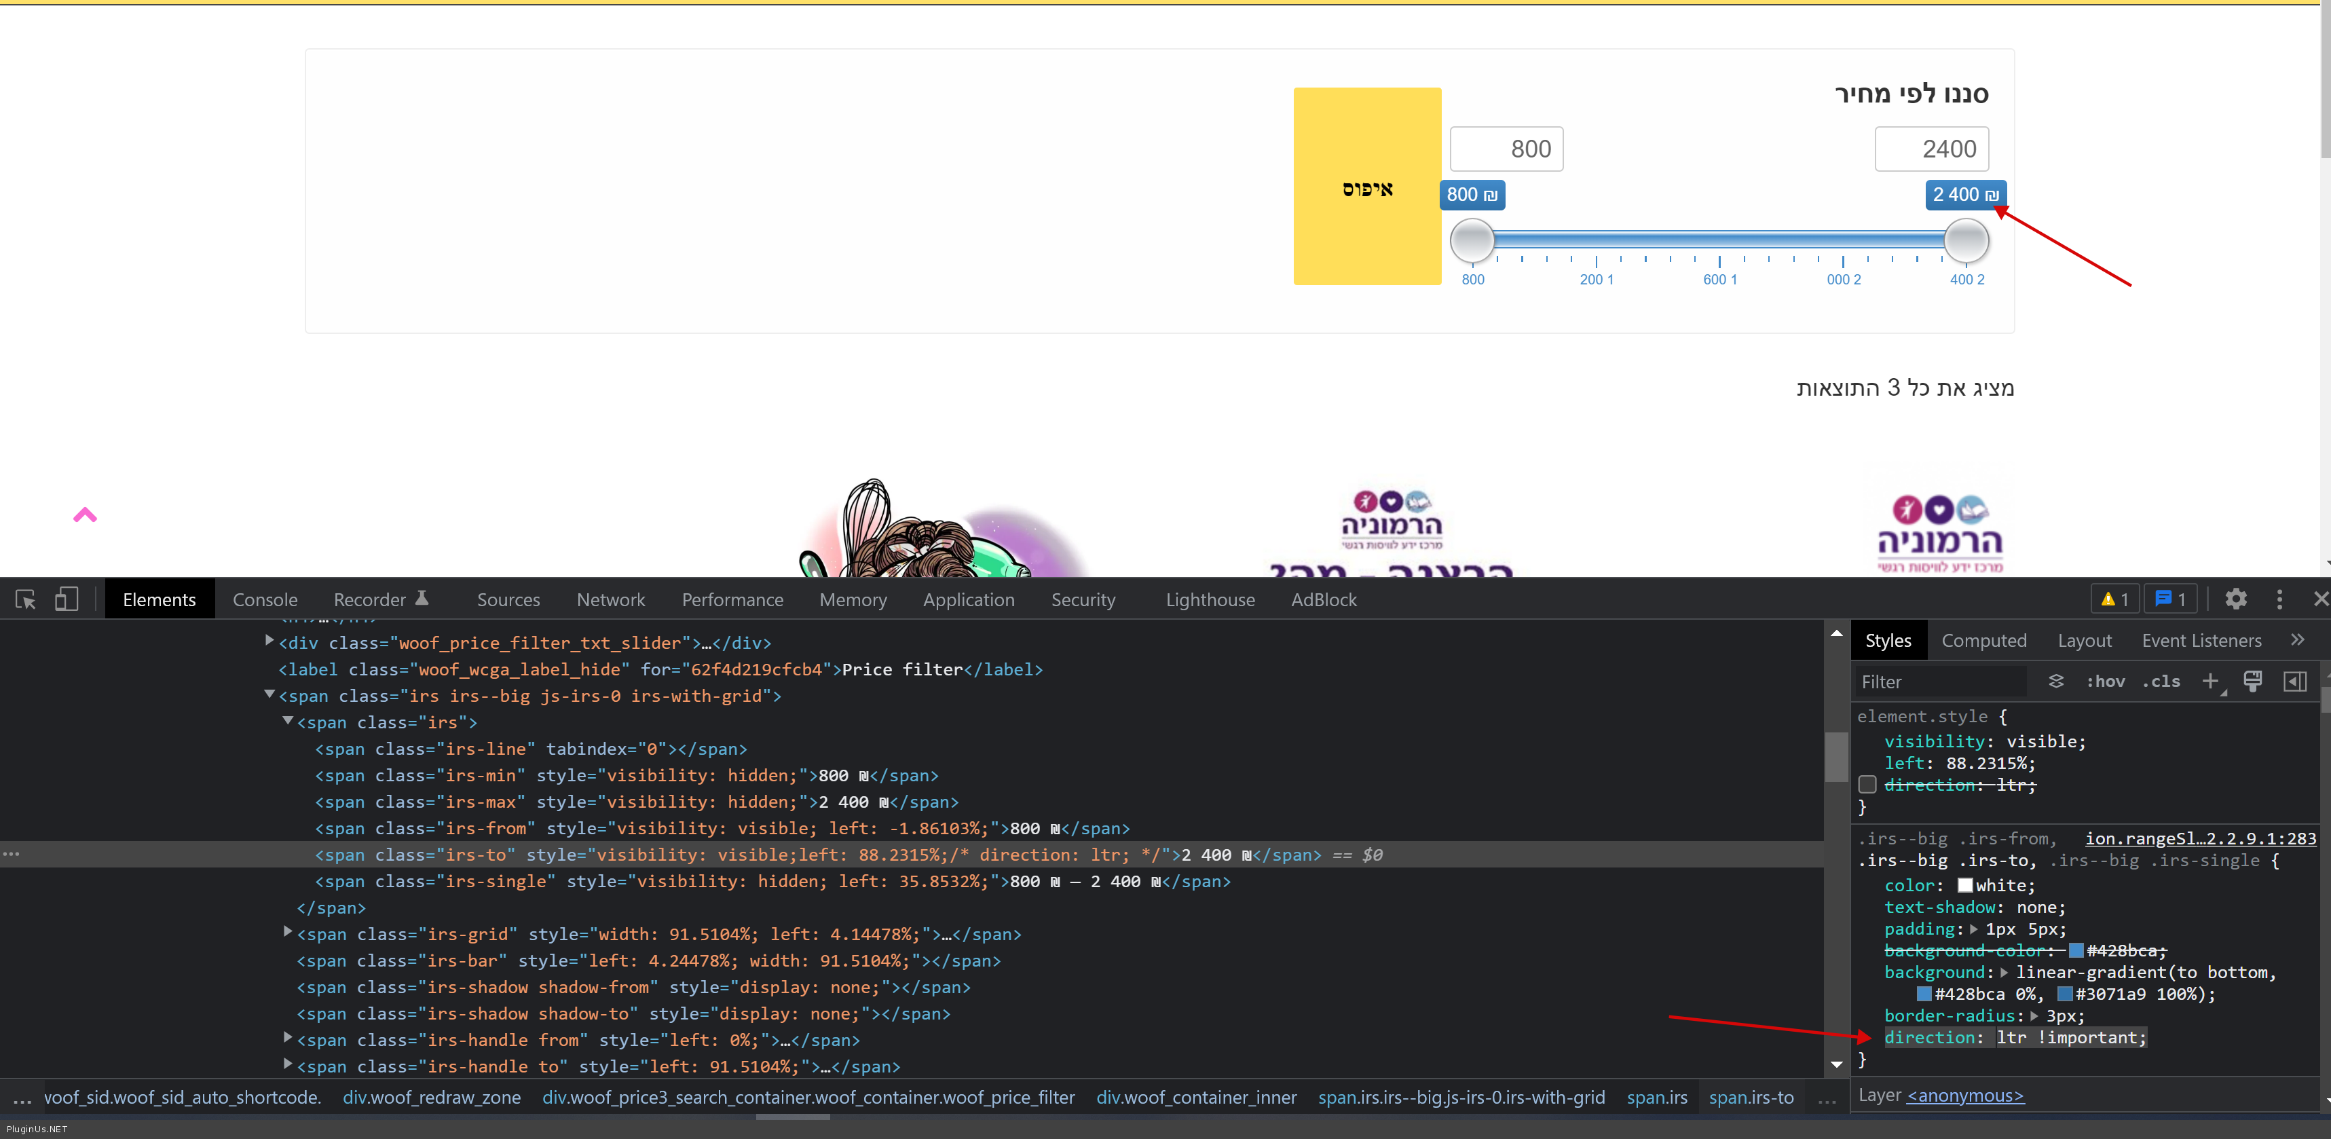Expand the padding shorthand property triangle
The height and width of the screenshot is (1139, 2331).
pyautogui.click(x=1973, y=929)
